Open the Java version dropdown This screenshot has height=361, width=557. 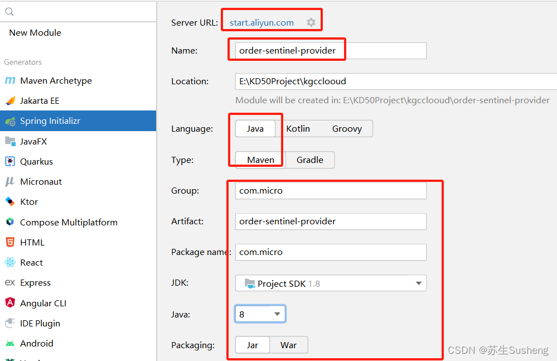coord(260,314)
